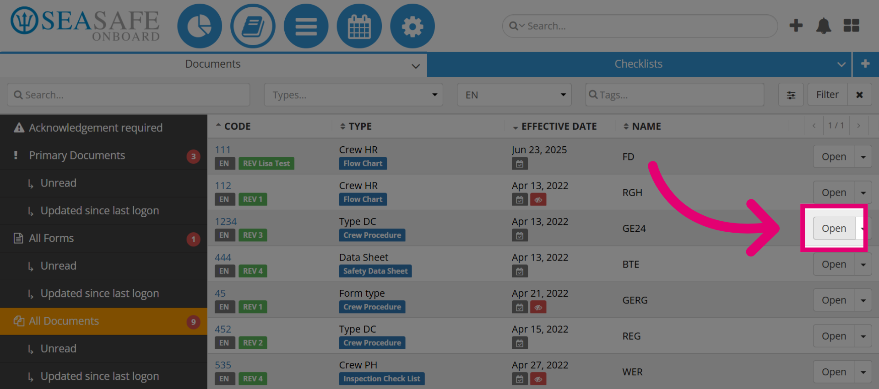The width and height of the screenshot is (879, 389).
Task: Open the pie chart dashboard icon
Action: click(x=200, y=26)
